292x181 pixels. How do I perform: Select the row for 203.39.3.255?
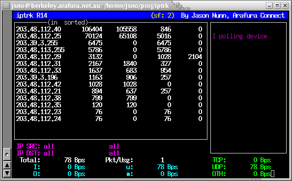[x=109, y=43]
